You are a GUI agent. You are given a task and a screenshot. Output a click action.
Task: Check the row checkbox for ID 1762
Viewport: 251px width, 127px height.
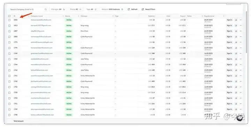(x=9, y=70)
